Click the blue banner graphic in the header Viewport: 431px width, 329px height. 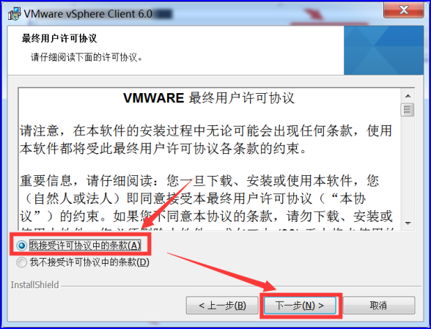point(383,51)
